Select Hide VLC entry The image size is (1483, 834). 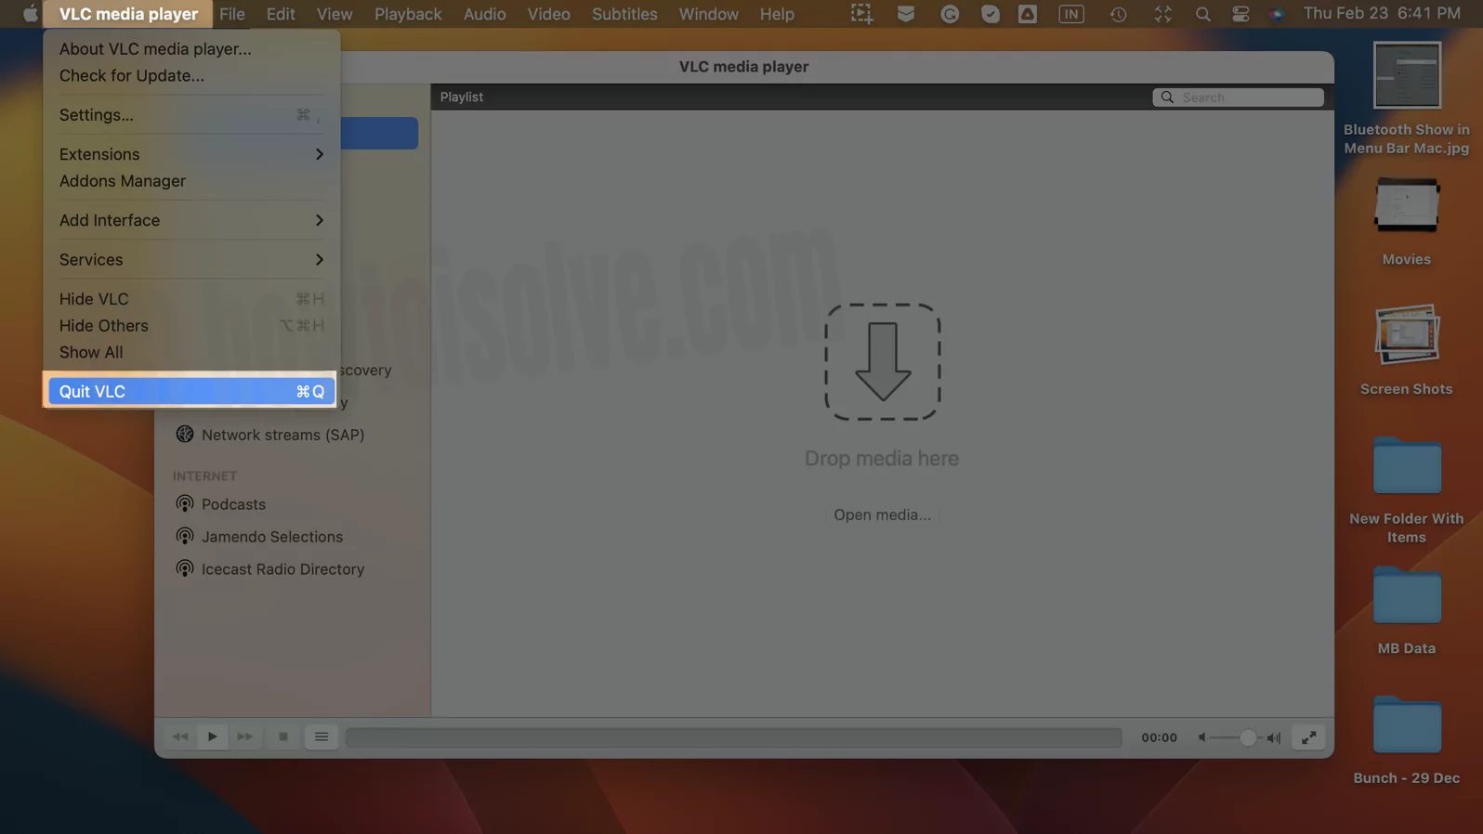(x=191, y=299)
